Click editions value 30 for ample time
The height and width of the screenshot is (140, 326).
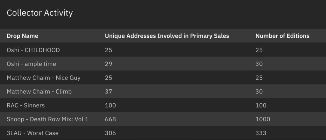click(x=259, y=64)
